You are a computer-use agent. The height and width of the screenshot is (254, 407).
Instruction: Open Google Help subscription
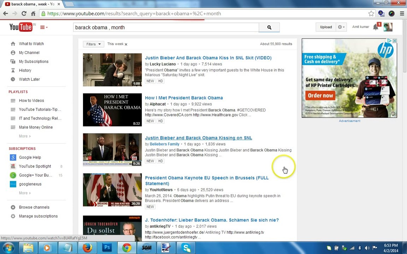[x=30, y=157]
